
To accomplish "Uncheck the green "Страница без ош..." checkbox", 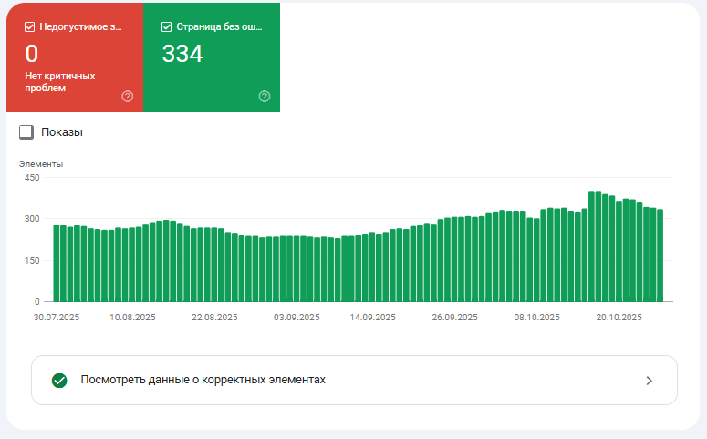I will click(166, 27).
